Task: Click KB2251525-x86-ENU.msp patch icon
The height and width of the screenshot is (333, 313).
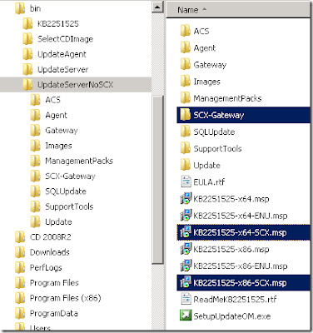Action: (186, 266)
